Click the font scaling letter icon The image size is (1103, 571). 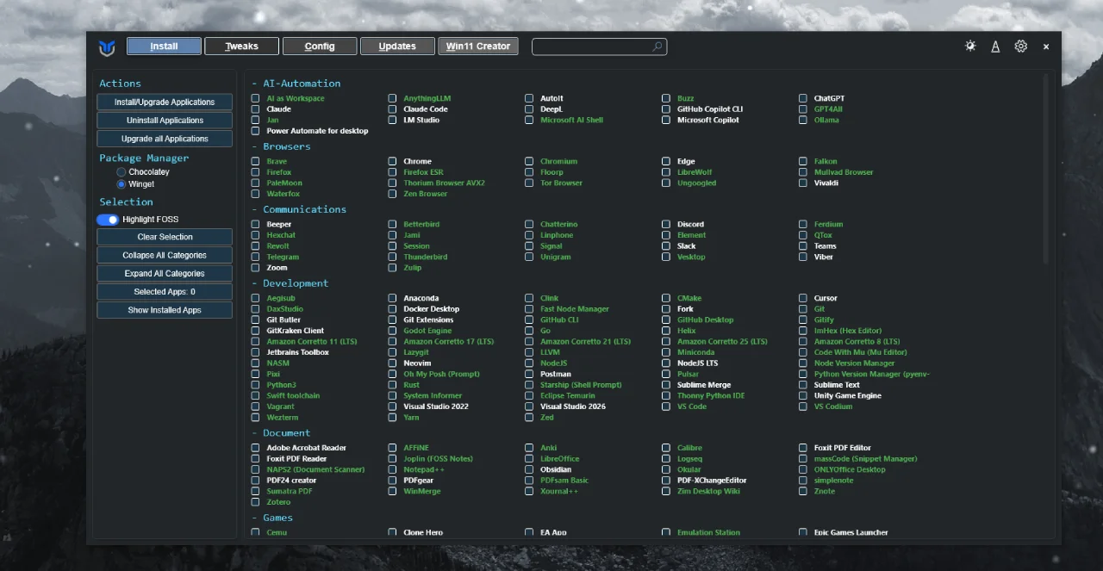tap(995, 47)
